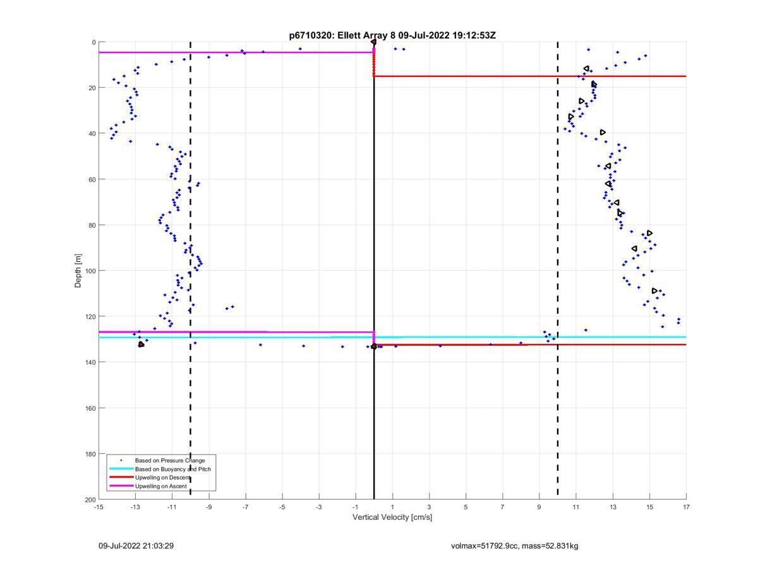Screen dimensions: 758x561
Task: Click x-axis tick label '9'
Action: click(539, 507)
